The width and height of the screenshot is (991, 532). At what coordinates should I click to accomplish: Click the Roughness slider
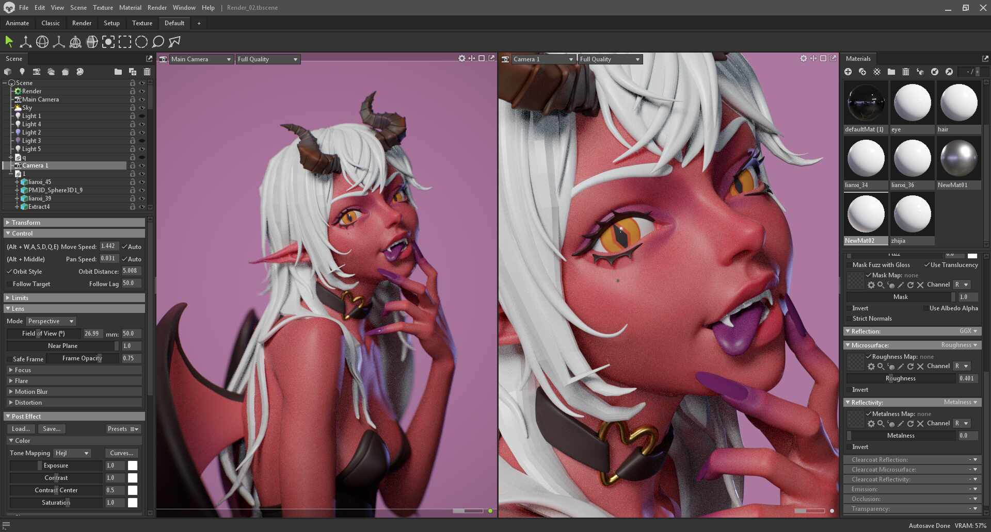click(901, 378)
